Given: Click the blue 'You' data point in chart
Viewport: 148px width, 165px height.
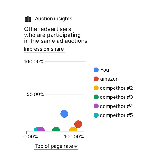Looking at the screenshot, I should point(64,114).
